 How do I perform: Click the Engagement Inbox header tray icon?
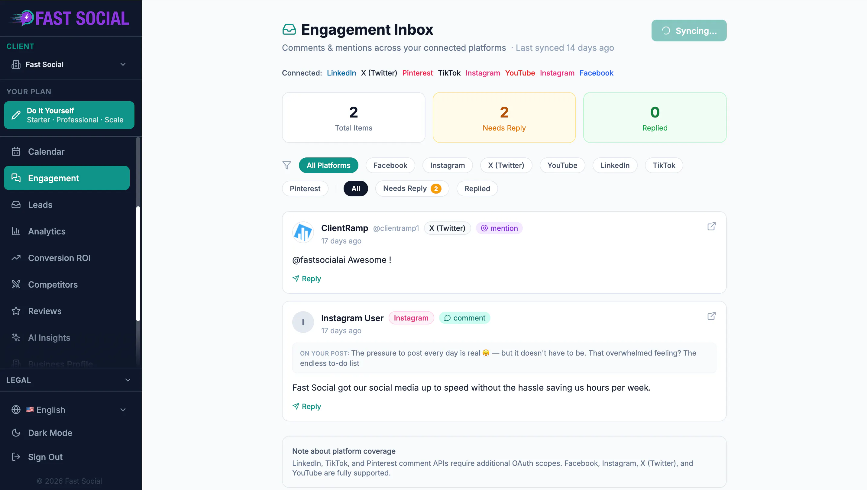(x=289, y=30)
